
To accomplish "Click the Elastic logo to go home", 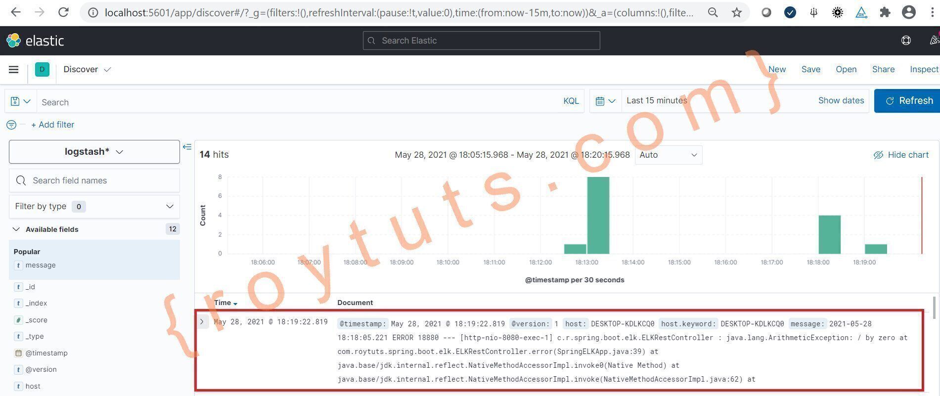I will (x=35, y=41).
